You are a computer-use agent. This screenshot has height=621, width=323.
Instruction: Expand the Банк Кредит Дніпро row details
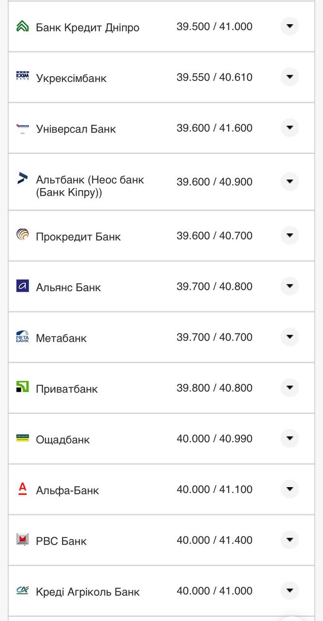[290, 26]
